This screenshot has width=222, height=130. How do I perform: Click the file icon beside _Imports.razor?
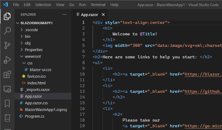point(22,89)
